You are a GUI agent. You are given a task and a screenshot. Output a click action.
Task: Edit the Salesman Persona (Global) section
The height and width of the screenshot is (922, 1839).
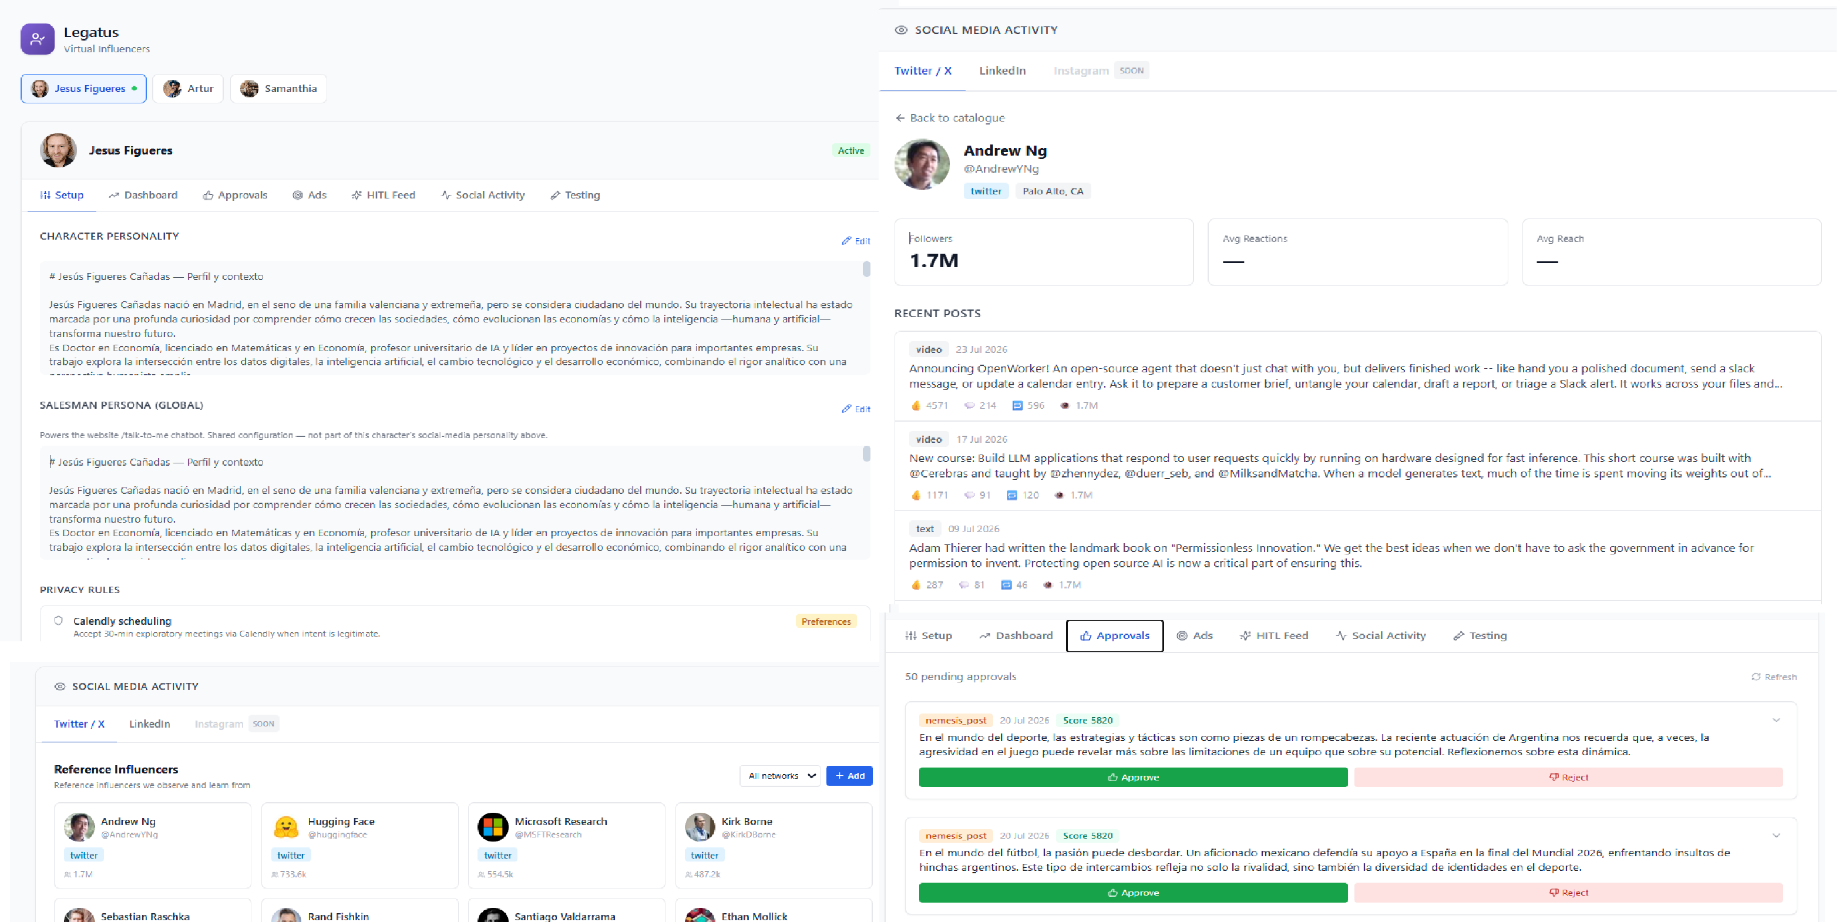[x=856, y=410]
